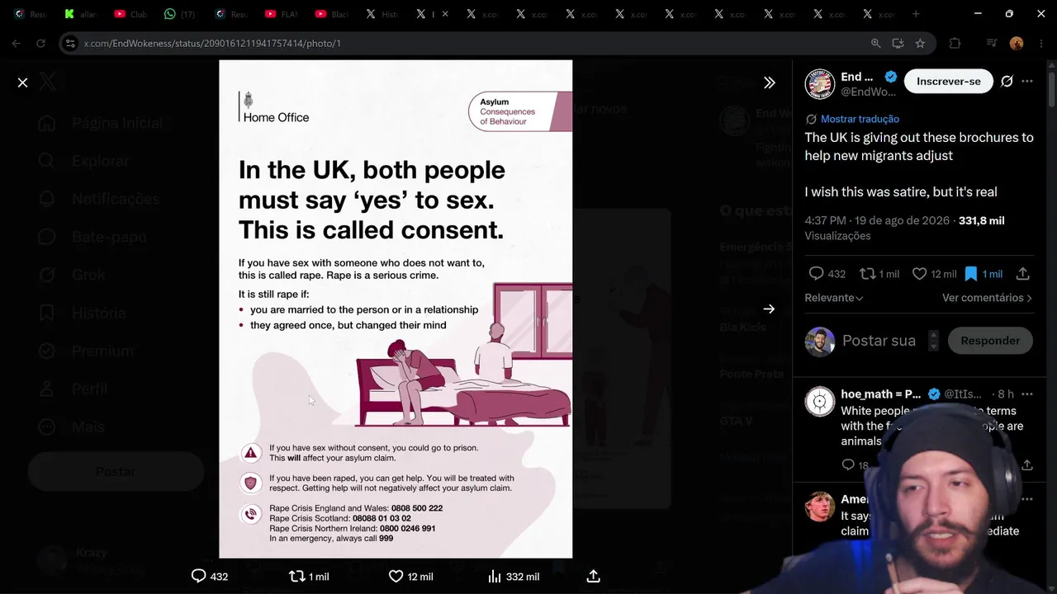Switch to the YouTube 'Blac' tab
Viewport: 1057px width, 594px height.
pyautogui.click(x=331, y=14)
